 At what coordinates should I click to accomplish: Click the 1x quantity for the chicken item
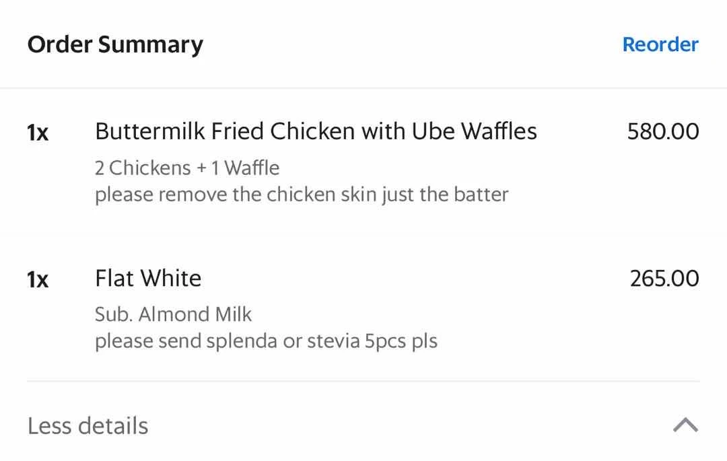tap(37, 133)
